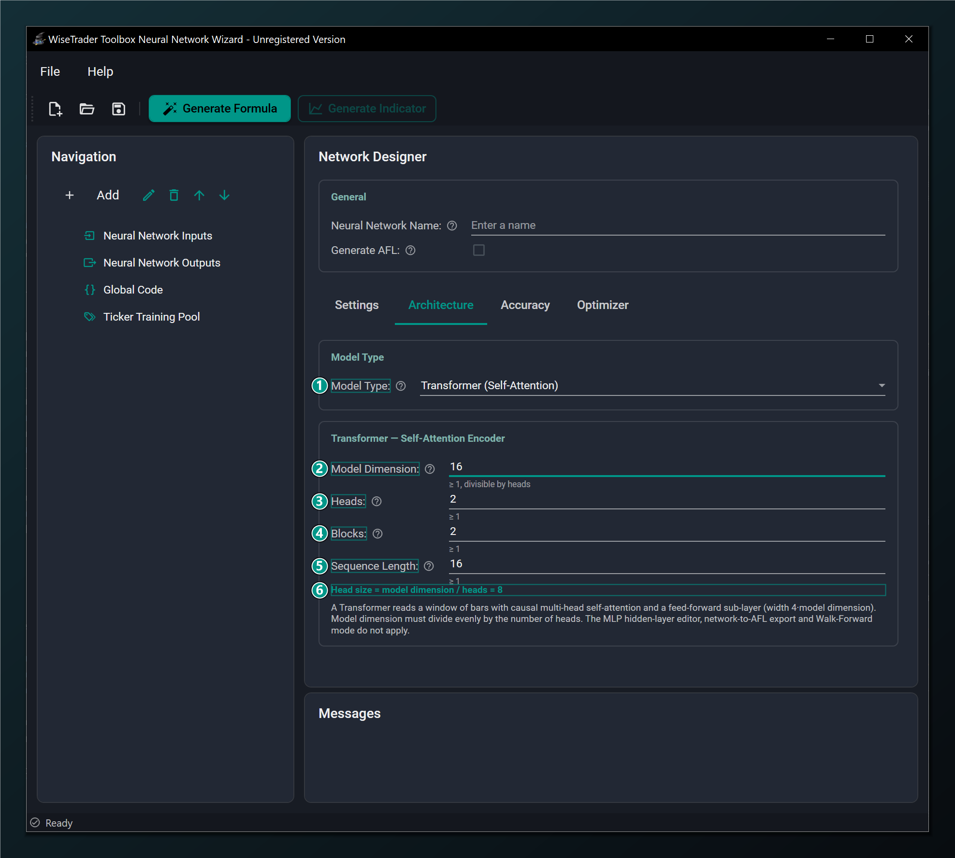The width and height of the screenshot is (955, 858).
Task: Click help icon next to Blocks
Action: 377,534
